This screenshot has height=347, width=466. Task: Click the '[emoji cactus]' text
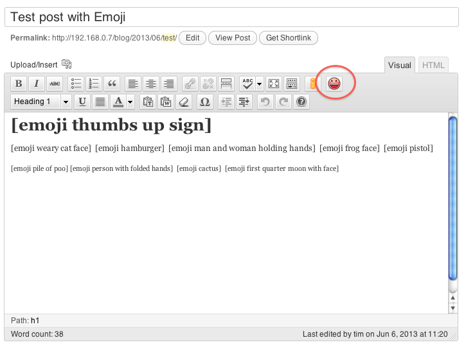coord(199,169)
